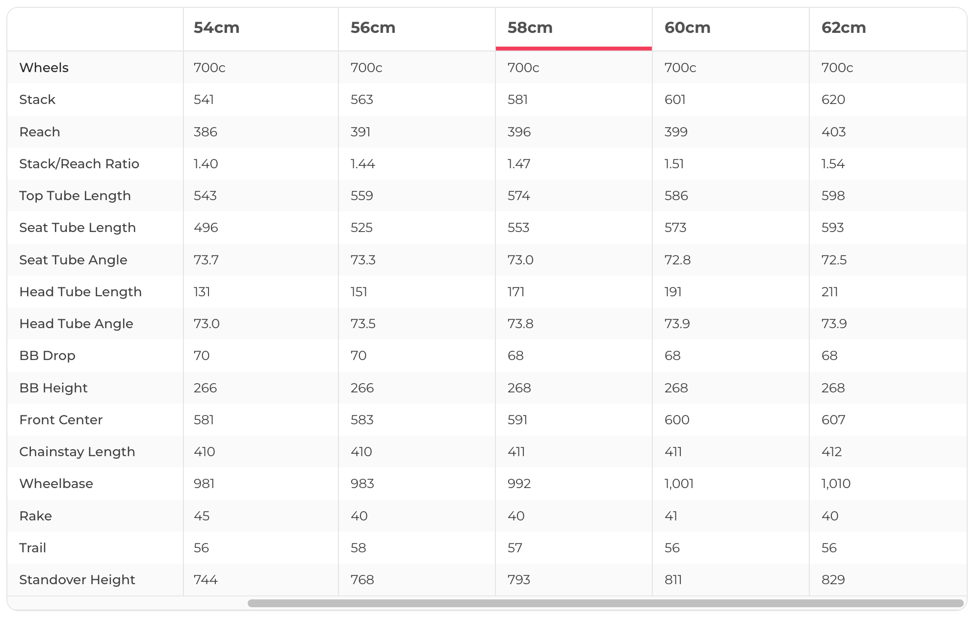Select the 60cm size column header
Screen dimensions: 978x619
click(x=687, y=28)
